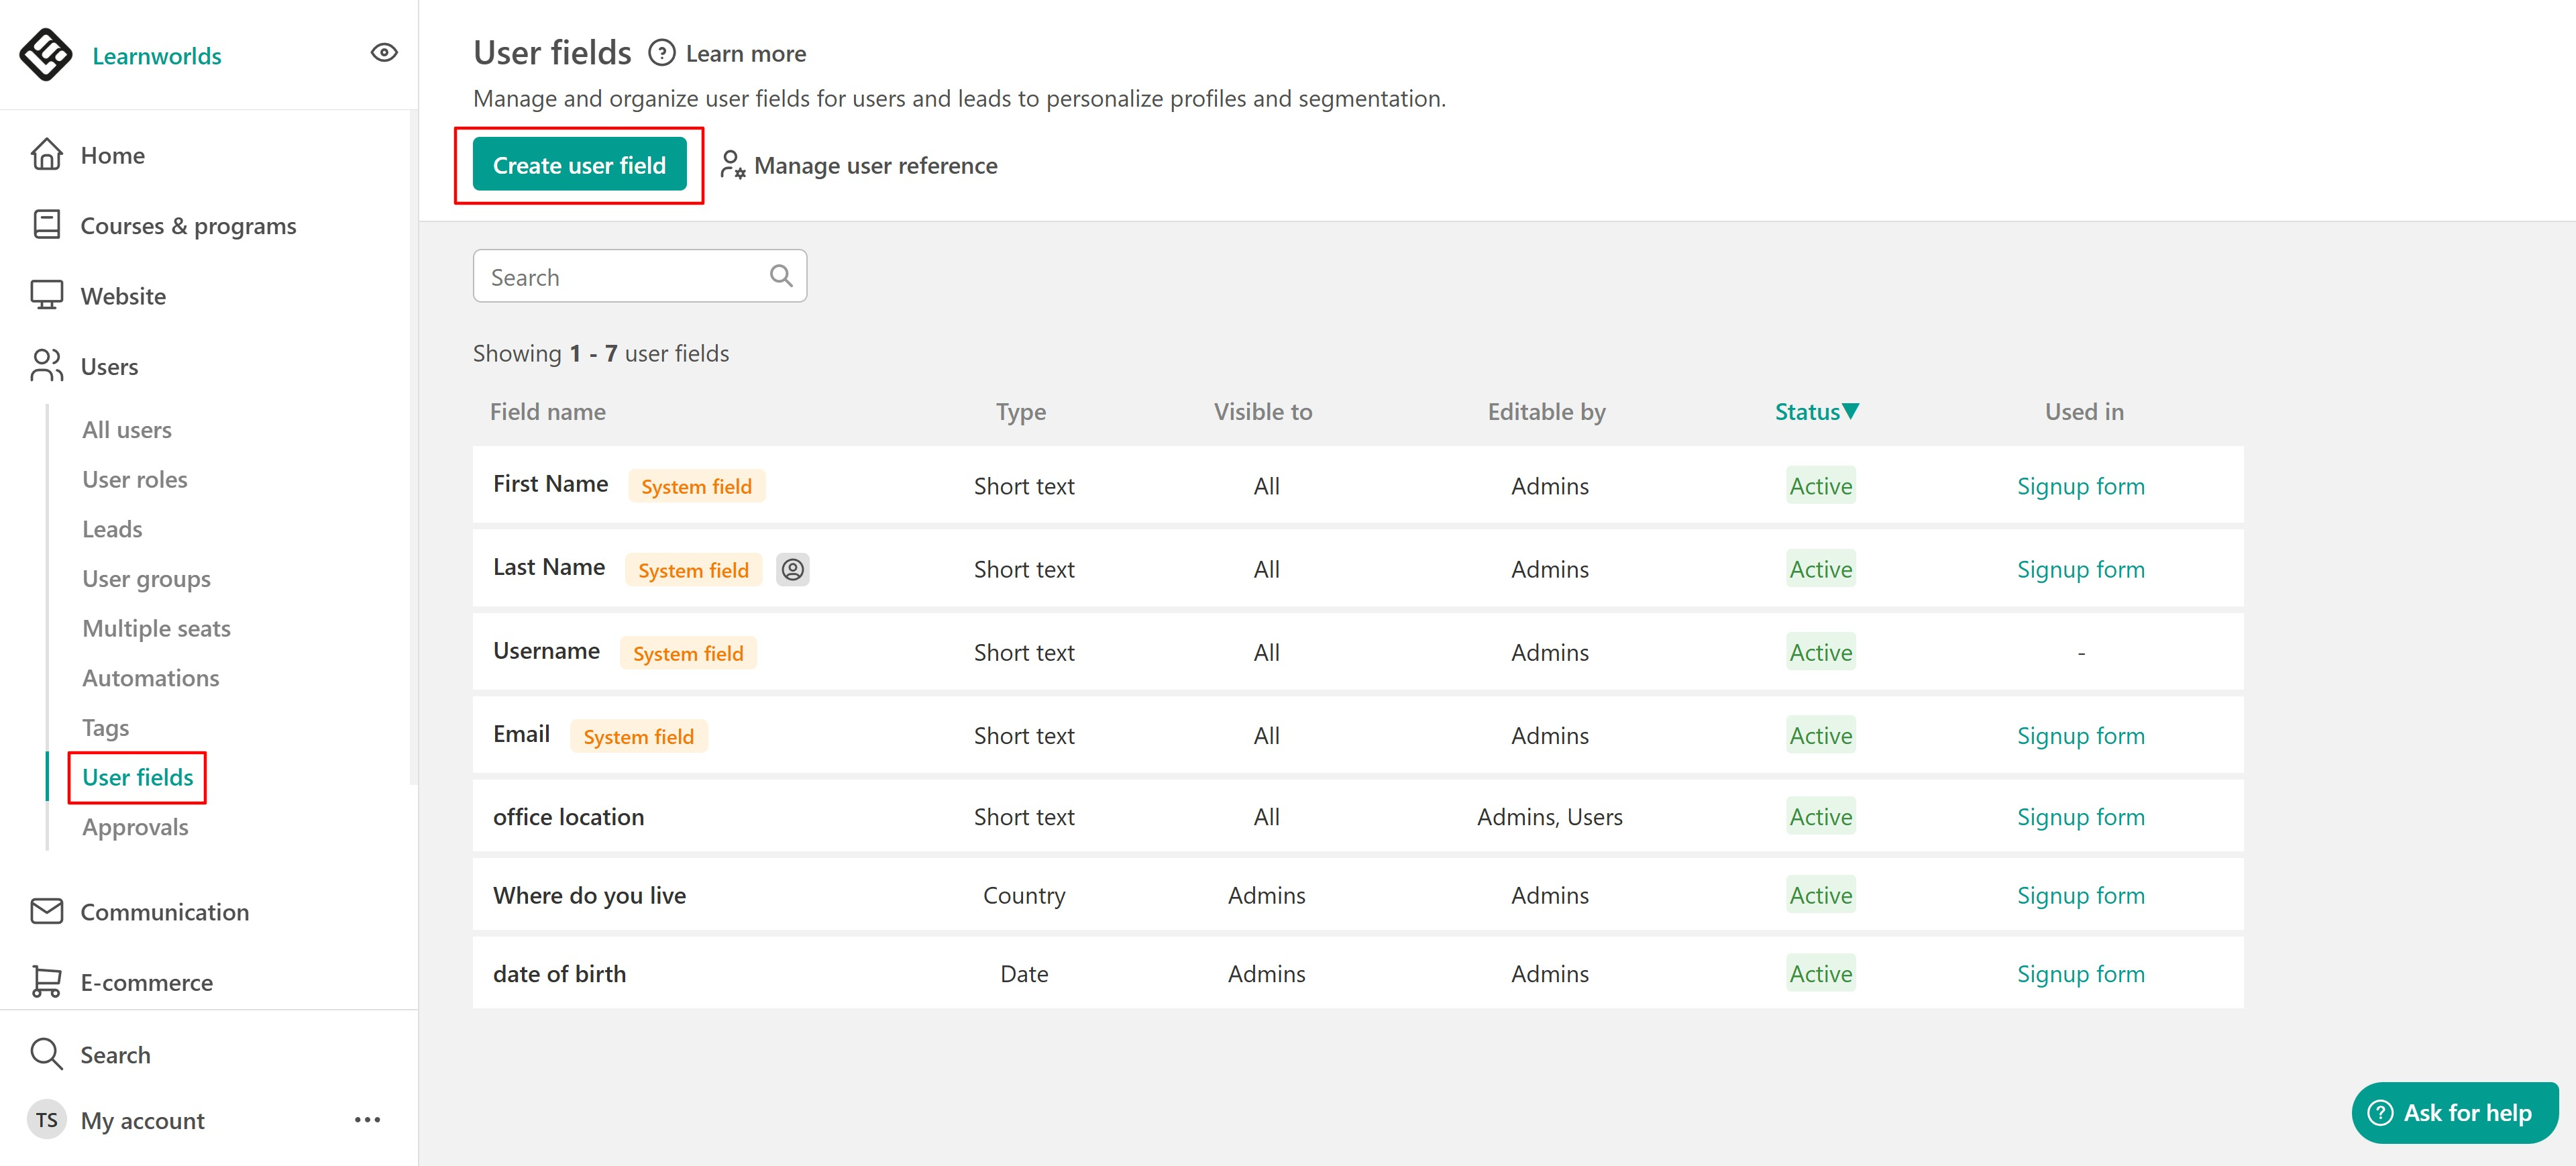
Task: Click the search magnifier icon in field
Action: coord(781,276)
